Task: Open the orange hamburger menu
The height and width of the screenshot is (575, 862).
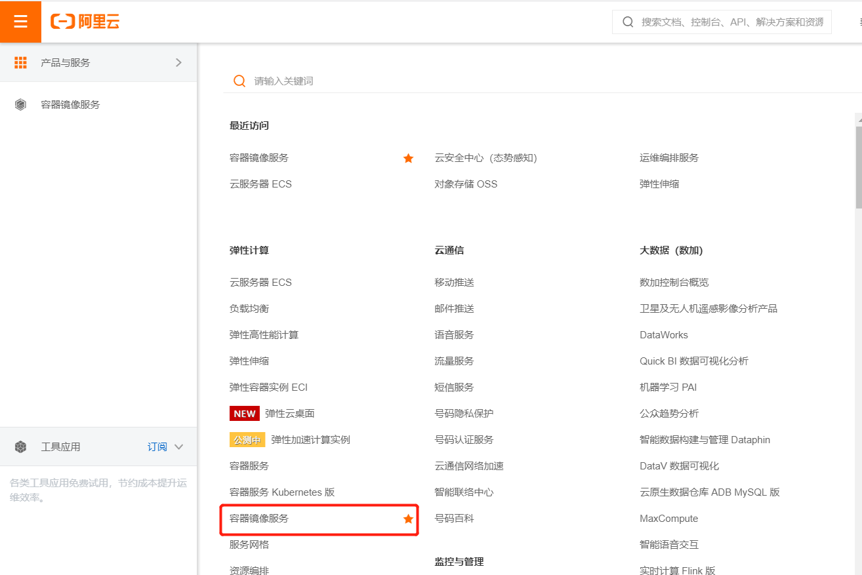Action: (20, 22)
